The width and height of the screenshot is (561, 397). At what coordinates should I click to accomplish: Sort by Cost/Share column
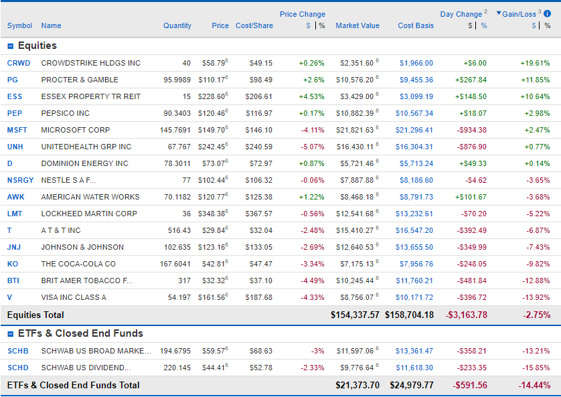click(254, 25)
